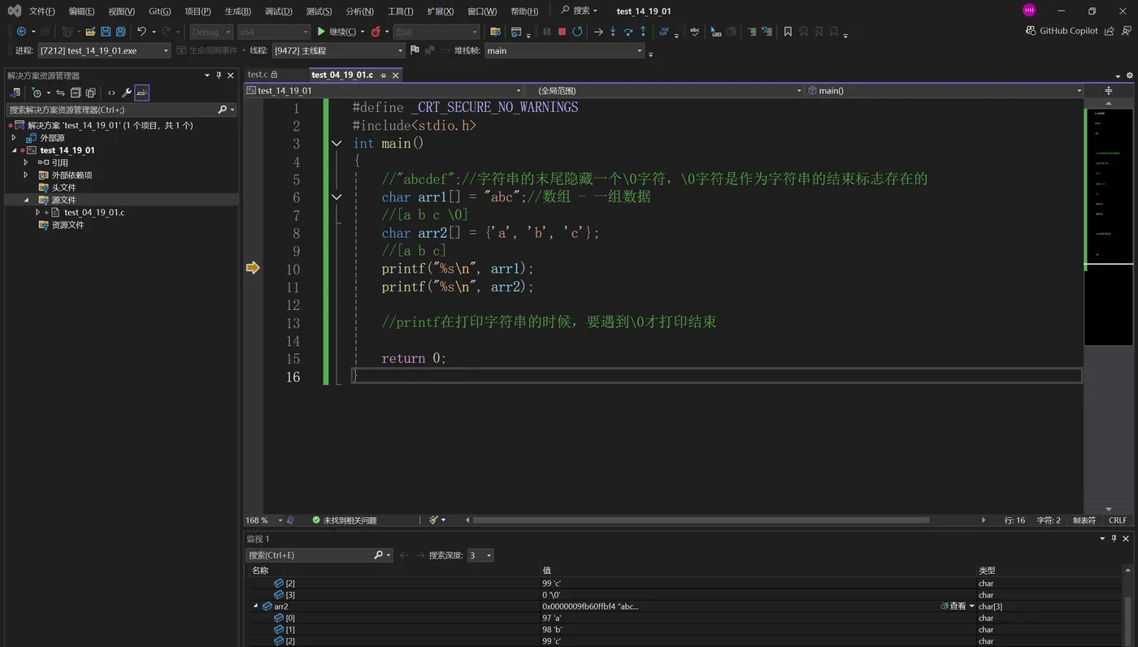Select the 资源文件 folder in the tree
1138x647 pixels.
(67, 225)
